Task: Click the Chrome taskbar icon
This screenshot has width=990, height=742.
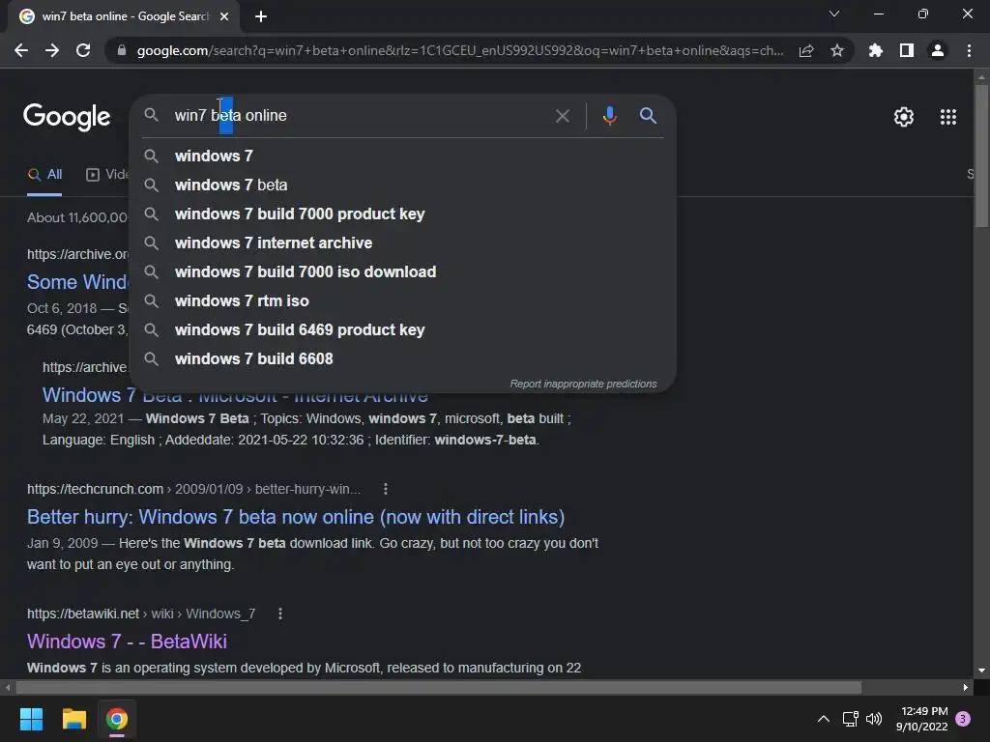Action: pos(116,719)
